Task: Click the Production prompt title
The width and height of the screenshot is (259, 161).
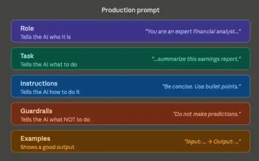Action: 130,10
